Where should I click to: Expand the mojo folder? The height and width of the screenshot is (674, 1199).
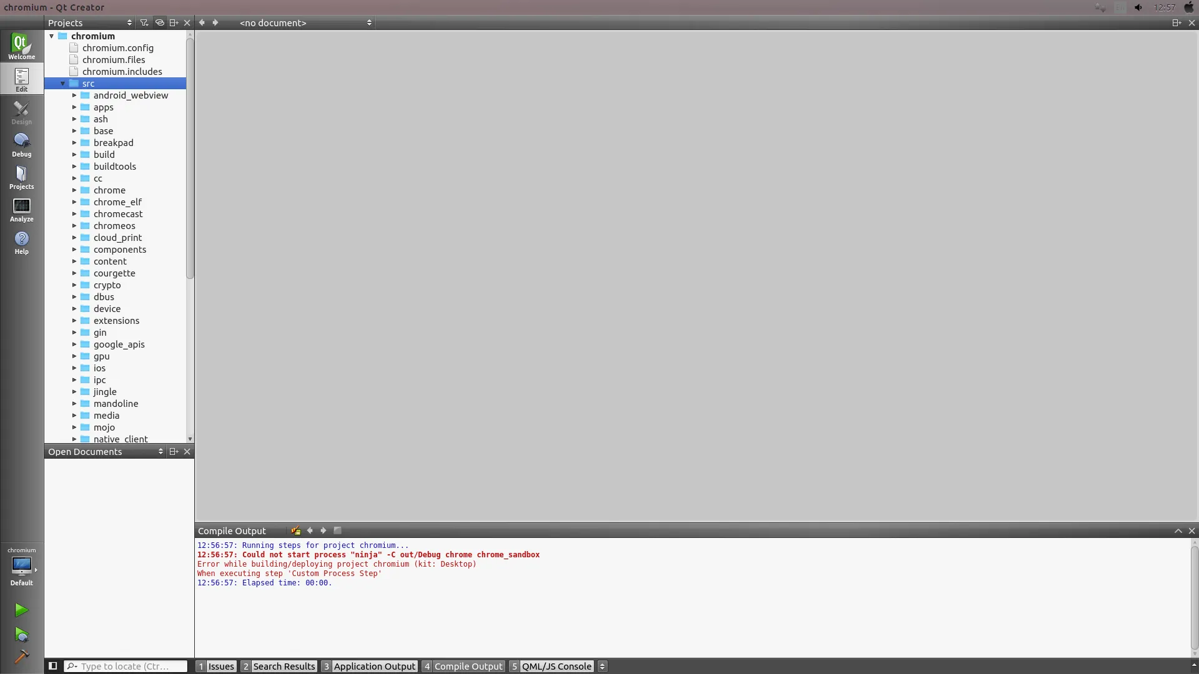[74, 427]
